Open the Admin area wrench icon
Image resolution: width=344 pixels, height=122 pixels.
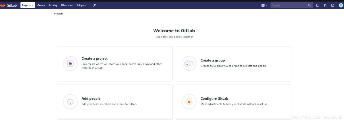[x=95, y=5]
